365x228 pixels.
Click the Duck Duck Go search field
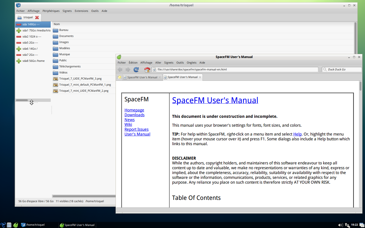pos(342,69)
